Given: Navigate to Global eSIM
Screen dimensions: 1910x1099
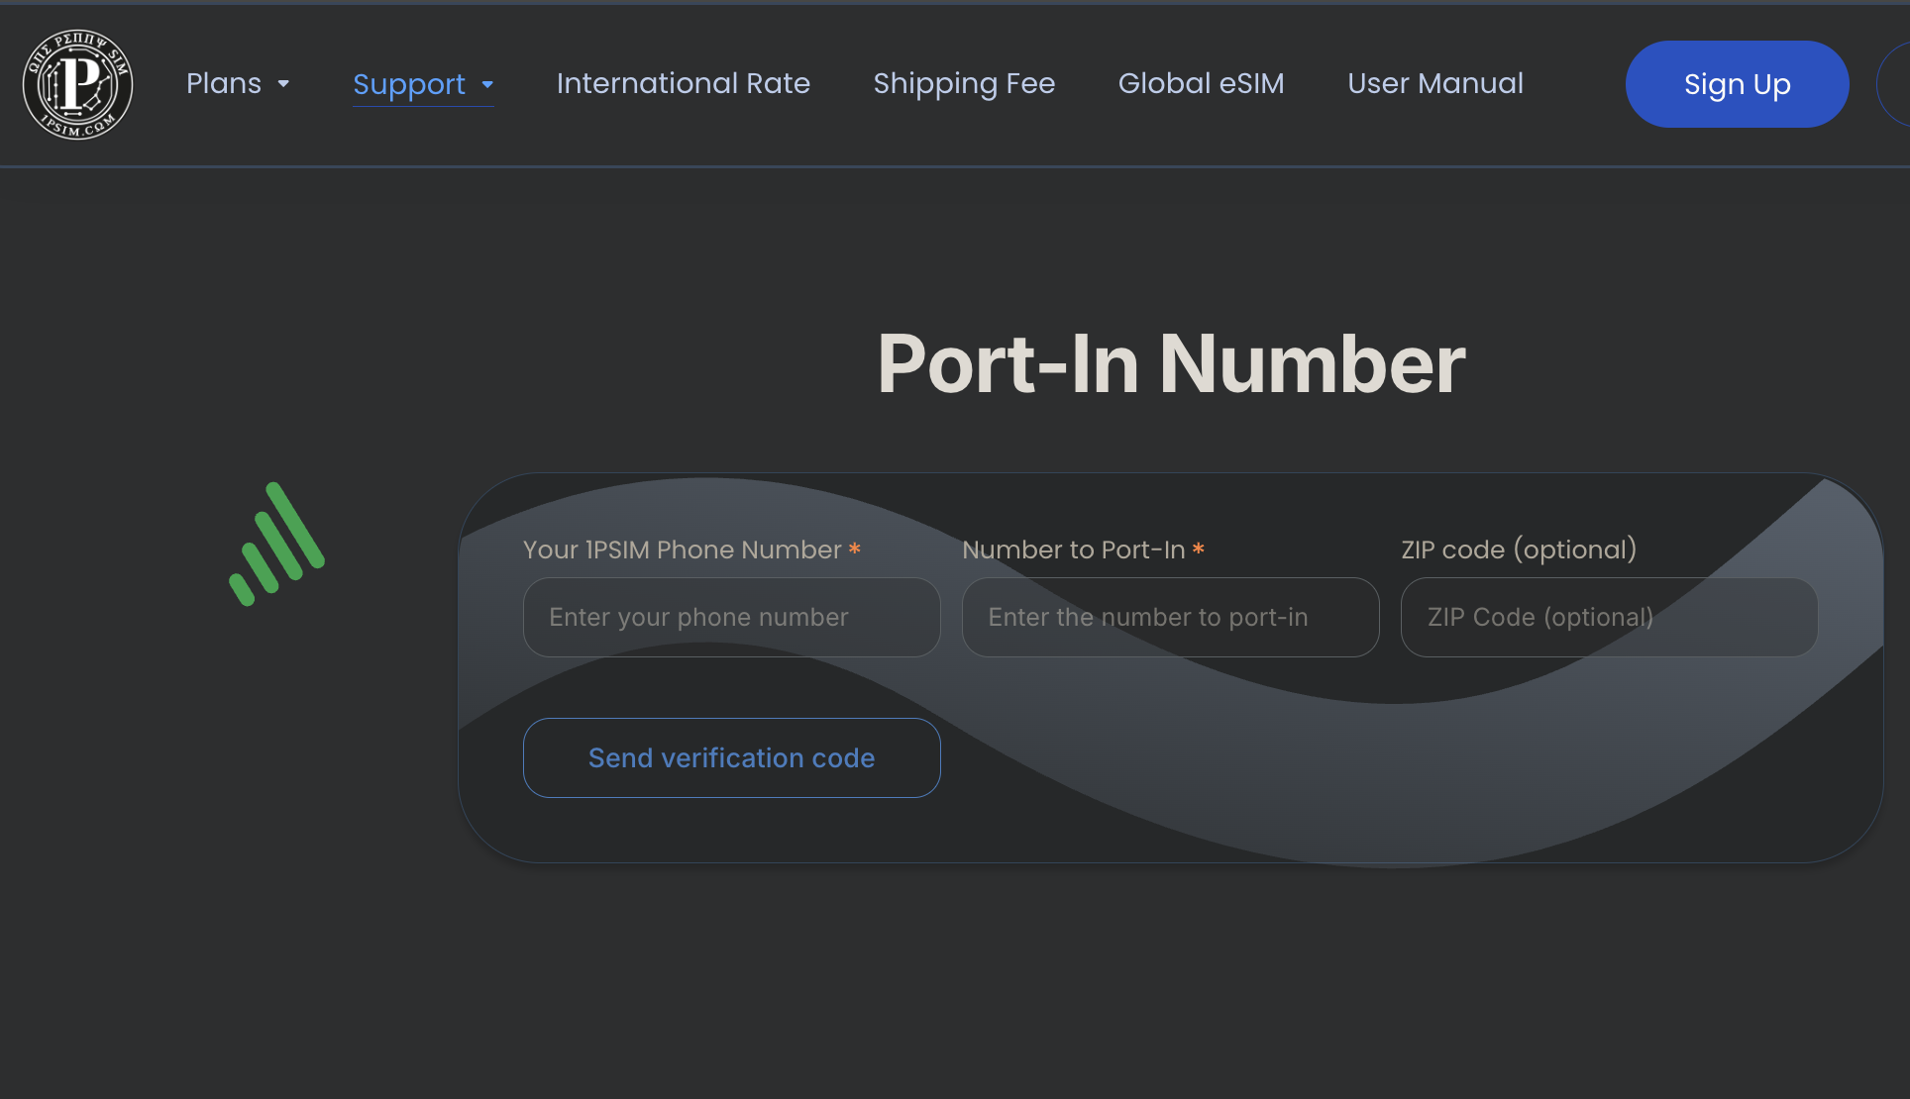Looking at the screenshot, I should [1201, 83].
